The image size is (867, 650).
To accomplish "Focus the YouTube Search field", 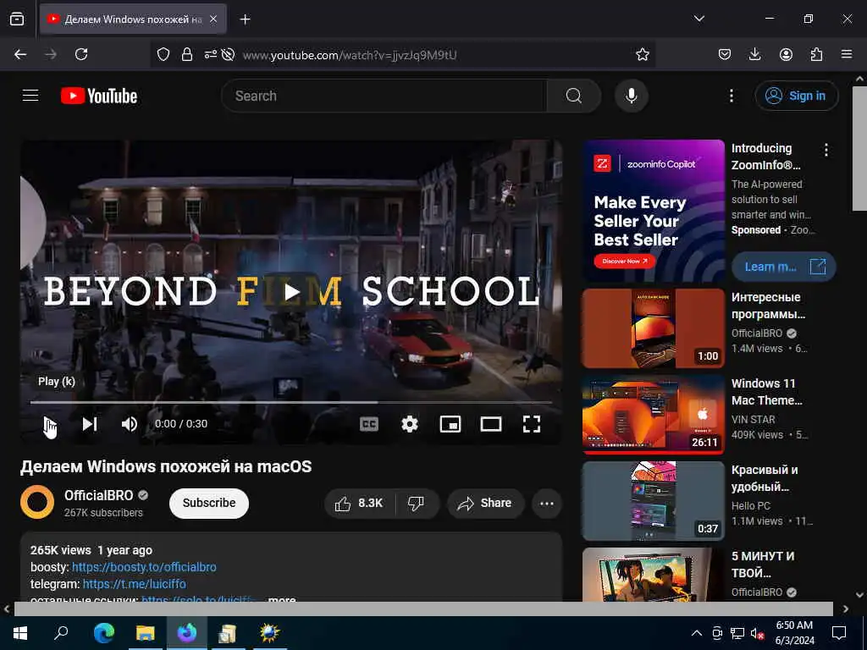I will click(x=384, y=96).
